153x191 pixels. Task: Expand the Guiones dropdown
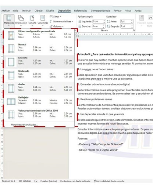point(57,26)
